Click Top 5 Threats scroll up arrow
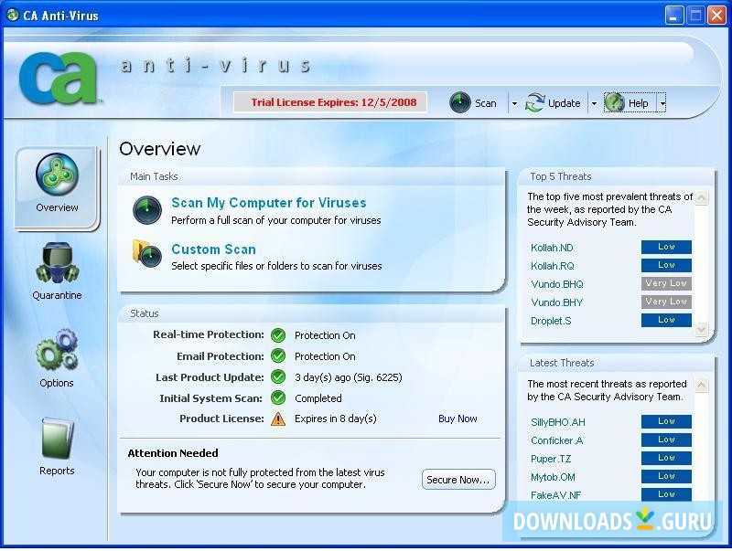 pyautogui.click(x=701, y=197)
